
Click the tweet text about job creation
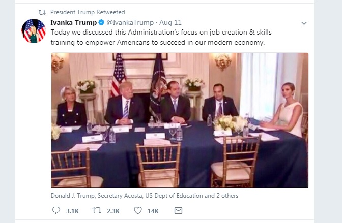161,37
